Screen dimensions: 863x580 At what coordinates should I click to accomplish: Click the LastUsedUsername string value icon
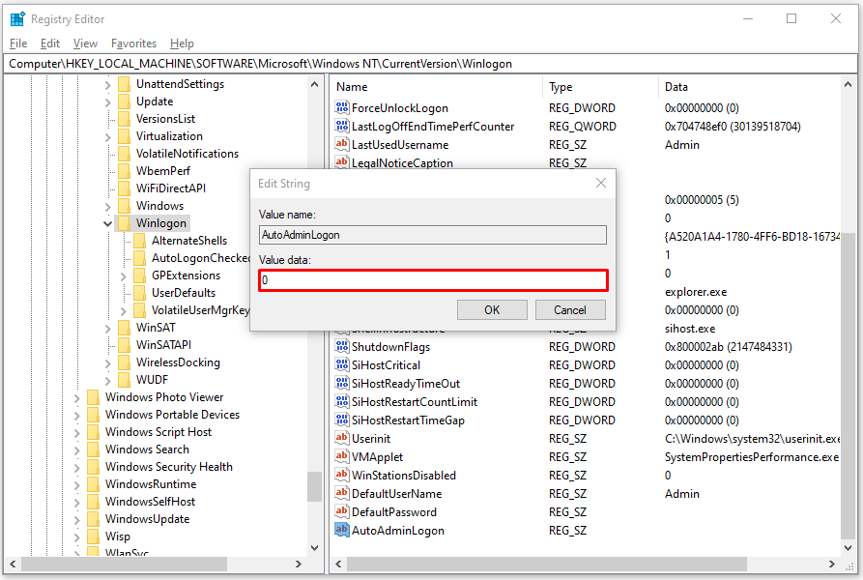342,145
